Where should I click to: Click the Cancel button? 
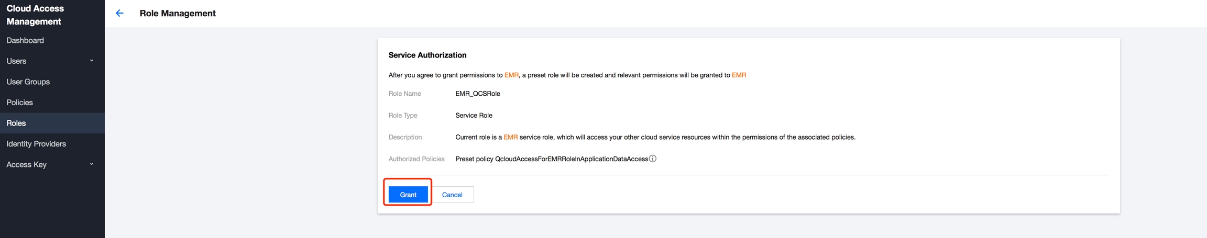[452, 195]
